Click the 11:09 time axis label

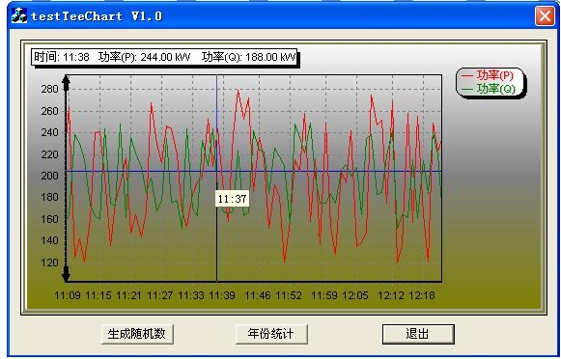click(x=68, y=295)
